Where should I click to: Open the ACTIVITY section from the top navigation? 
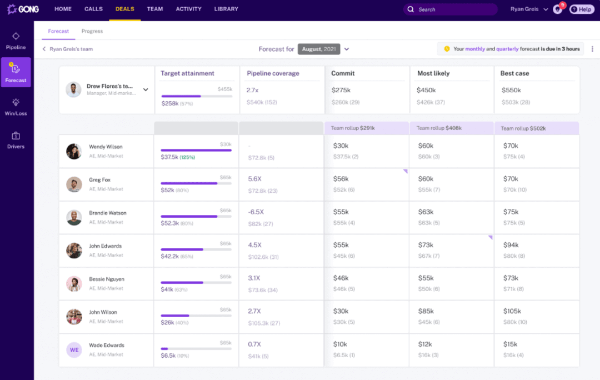point(188,9)
